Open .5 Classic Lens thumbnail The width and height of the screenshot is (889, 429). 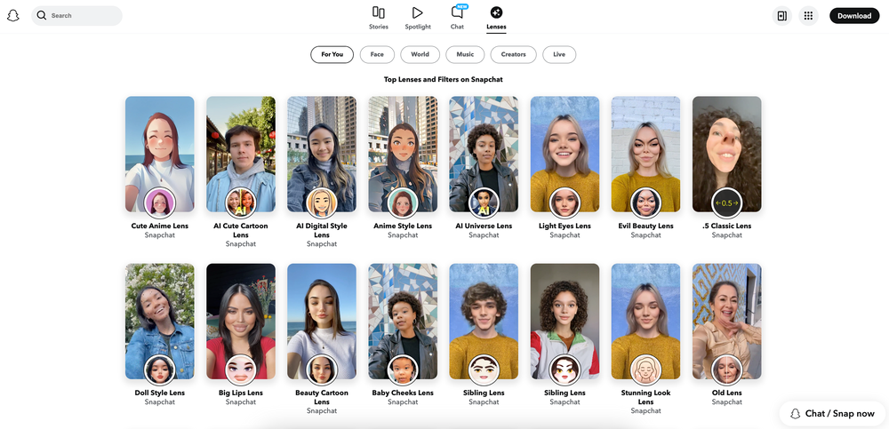click(727, 155)
